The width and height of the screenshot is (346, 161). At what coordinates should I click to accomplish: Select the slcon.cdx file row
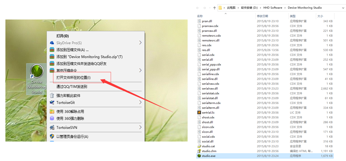[265, 127]
